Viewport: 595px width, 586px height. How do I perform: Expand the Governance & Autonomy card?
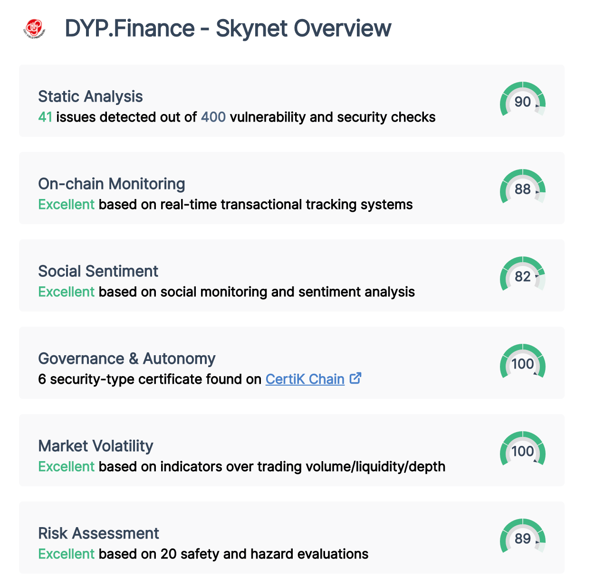[291, 363]
